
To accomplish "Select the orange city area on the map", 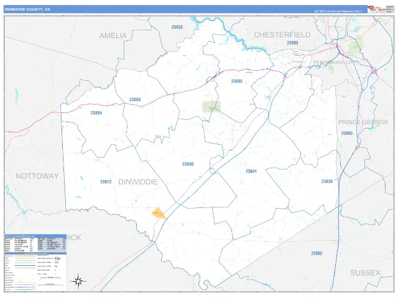I will click(x=159, y=213).
